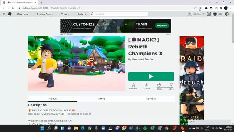
Task: Go back to the previous page
Action: 3,8
